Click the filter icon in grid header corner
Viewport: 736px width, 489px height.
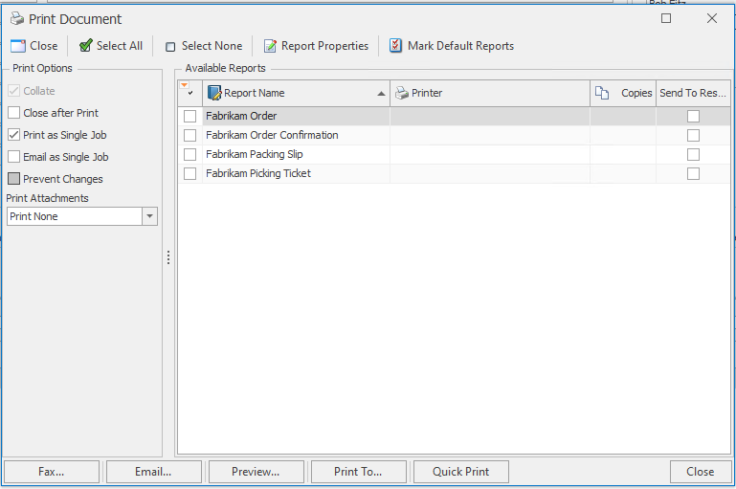[x=185, y=87]
